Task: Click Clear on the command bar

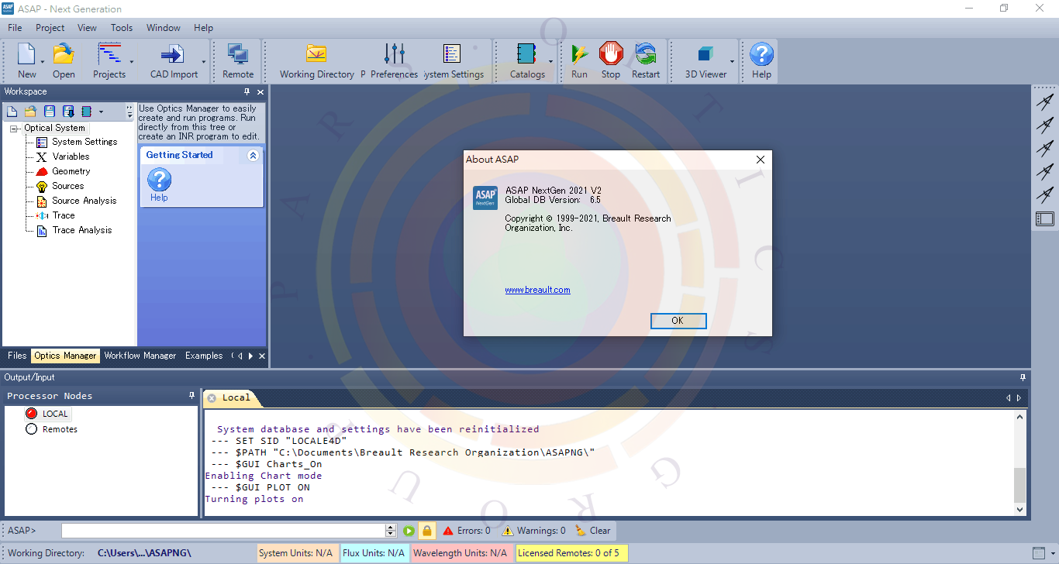Action: pyautogui.click(x=593, y=531)
